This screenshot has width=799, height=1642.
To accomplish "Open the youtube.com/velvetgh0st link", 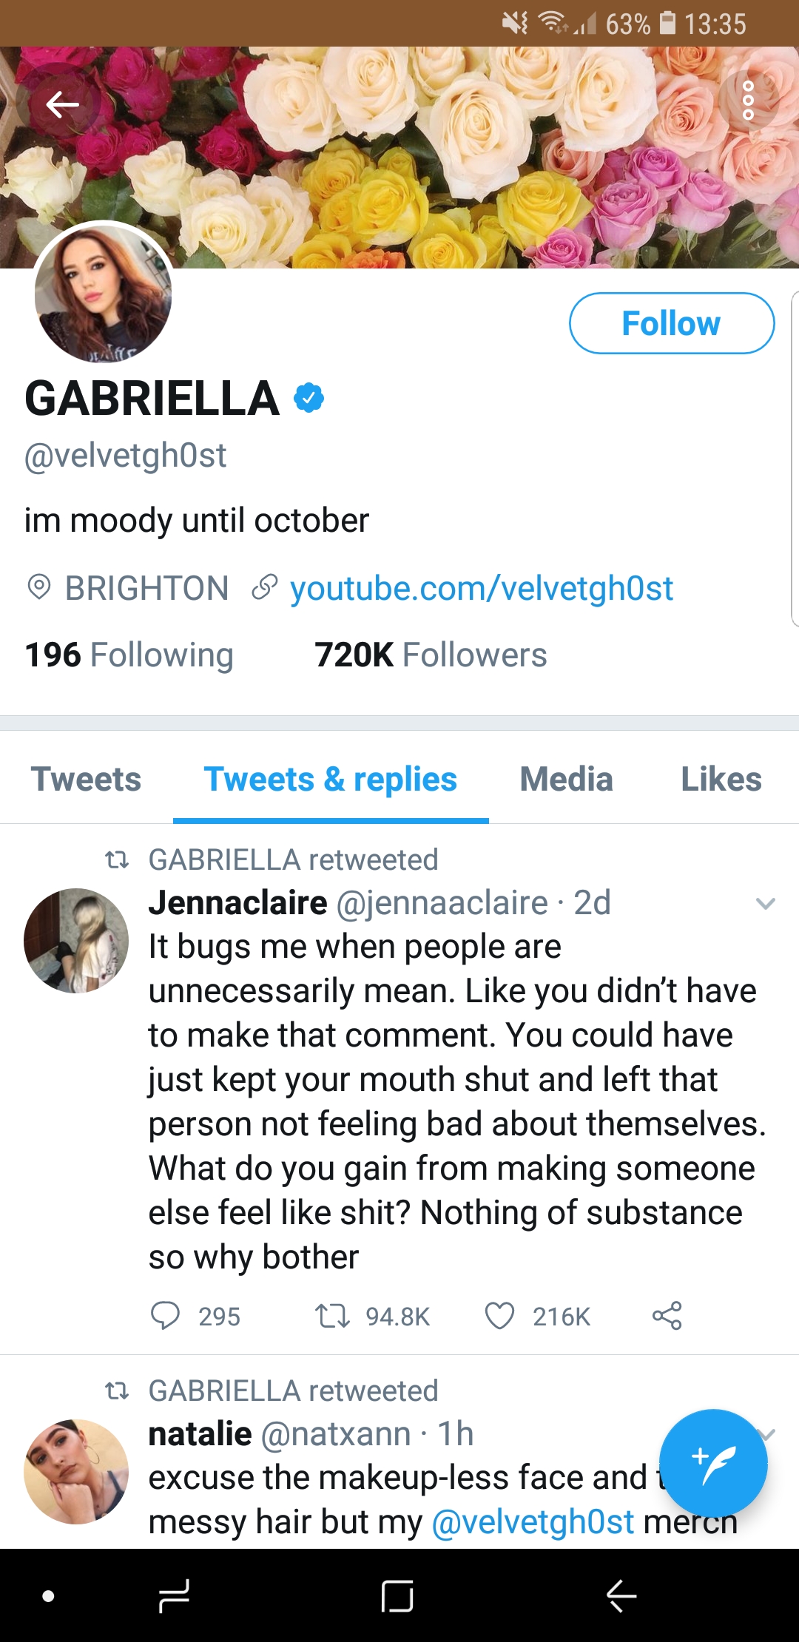I will [481, 589].
